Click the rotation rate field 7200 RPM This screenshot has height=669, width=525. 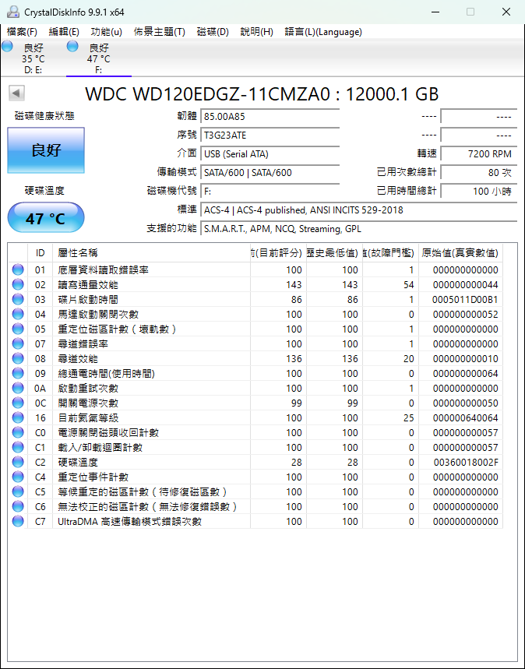click(478, 154)
